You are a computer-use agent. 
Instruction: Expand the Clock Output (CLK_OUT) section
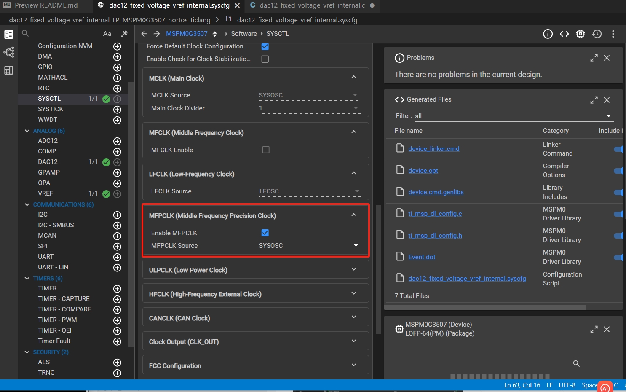pyautogui.click(x=354, y=341)
